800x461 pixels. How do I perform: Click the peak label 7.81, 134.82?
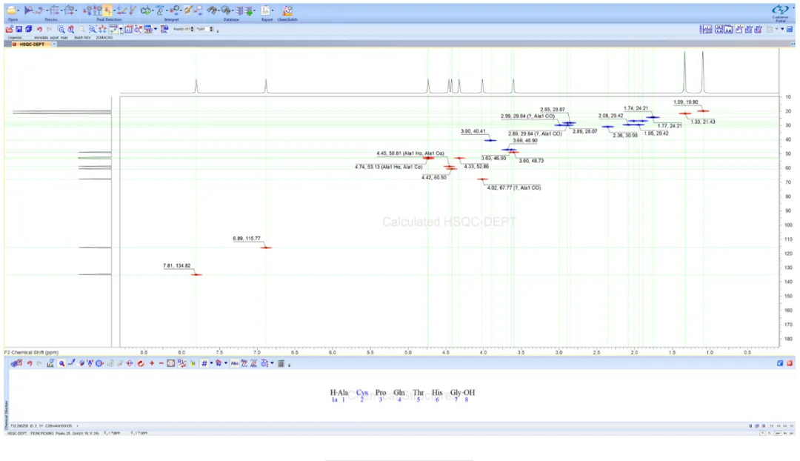(176, 266)
